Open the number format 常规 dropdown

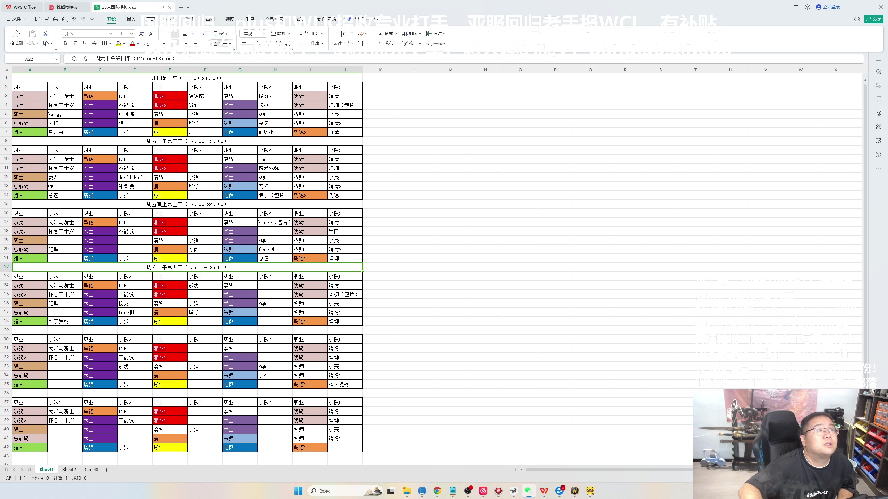(x=264, y=34)
